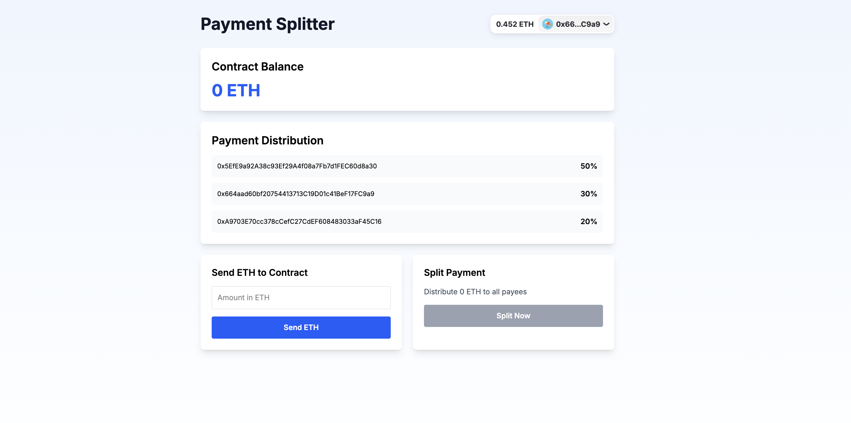
Task: Click the Payment Splitter page title
Action: coord(267,23)
